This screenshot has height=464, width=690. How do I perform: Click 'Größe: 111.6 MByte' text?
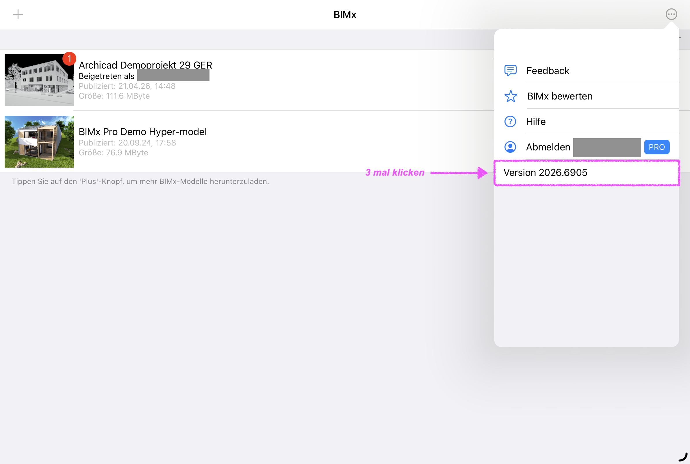[114, 96]
